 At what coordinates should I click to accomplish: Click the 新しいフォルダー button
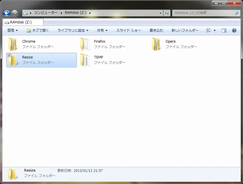[x=184, y=30]
